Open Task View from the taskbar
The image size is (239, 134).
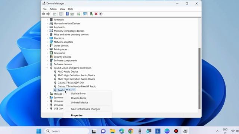94,131
